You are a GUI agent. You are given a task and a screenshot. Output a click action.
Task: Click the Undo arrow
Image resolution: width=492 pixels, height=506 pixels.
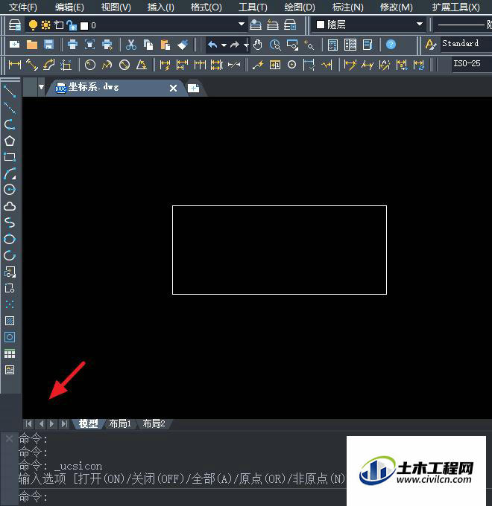pos(212,45)
